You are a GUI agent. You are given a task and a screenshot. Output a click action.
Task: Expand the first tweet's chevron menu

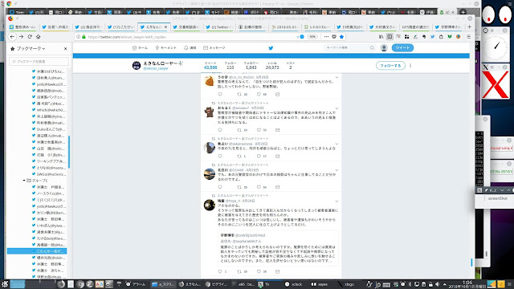pyautogui.click(x=337, y=77)
